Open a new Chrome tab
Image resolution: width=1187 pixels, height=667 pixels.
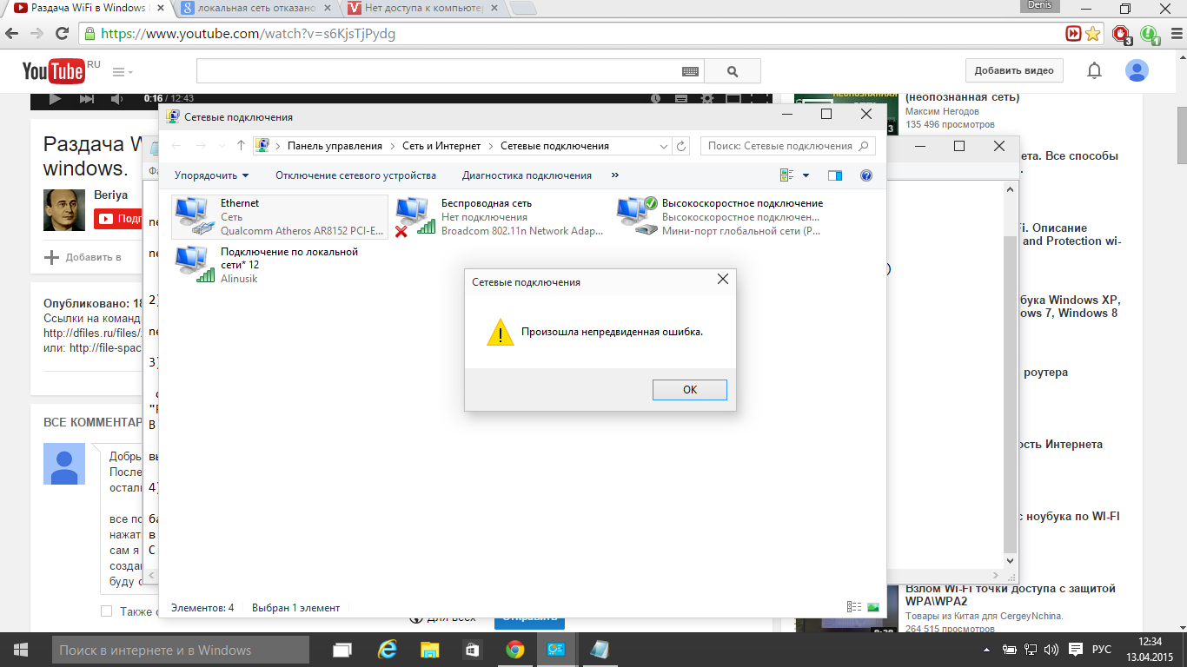521,9
